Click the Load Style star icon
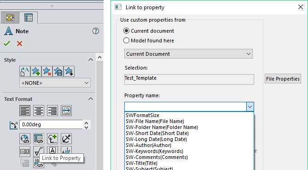 pos(69,71)
